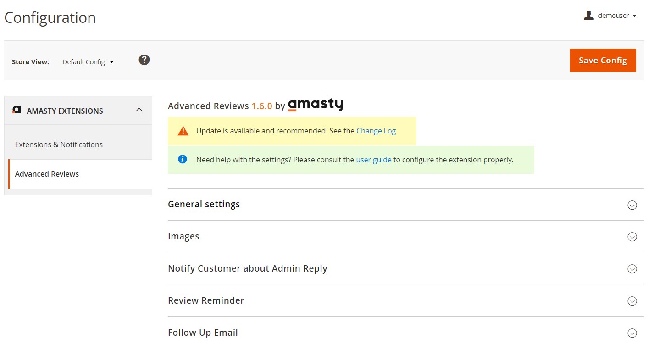Select Advanced Reviews sidebar tab
This screenshot has height=350, width=648.
80,174
